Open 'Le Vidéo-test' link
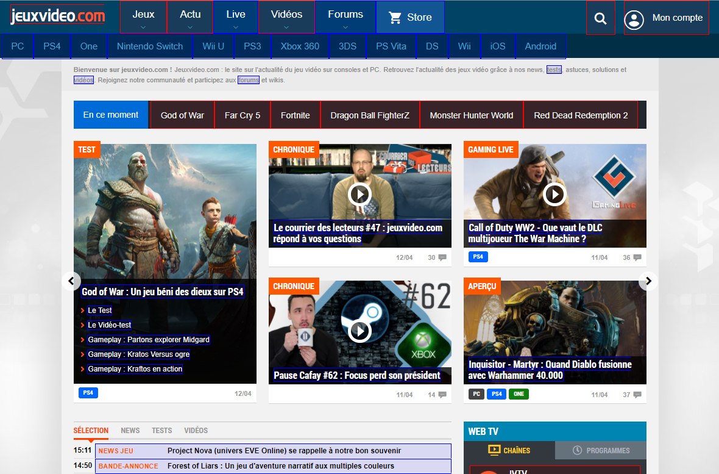This screenshot has height=474, width=719. 109,325
